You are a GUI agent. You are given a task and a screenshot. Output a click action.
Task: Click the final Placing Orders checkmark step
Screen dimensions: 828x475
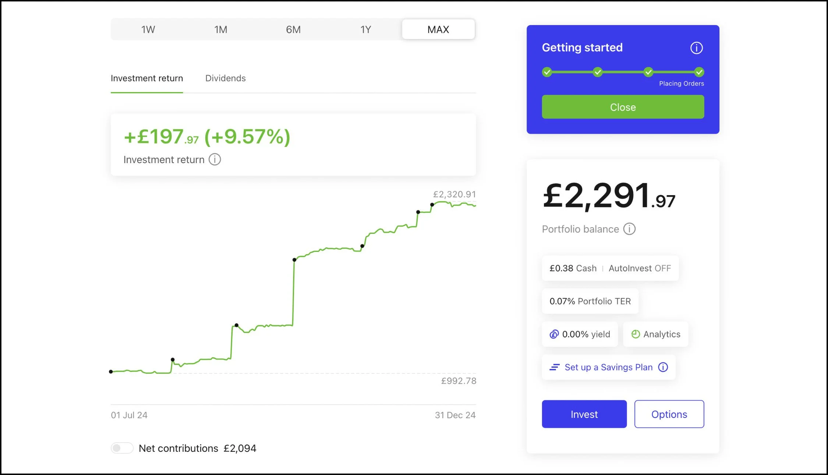[699, 72]
